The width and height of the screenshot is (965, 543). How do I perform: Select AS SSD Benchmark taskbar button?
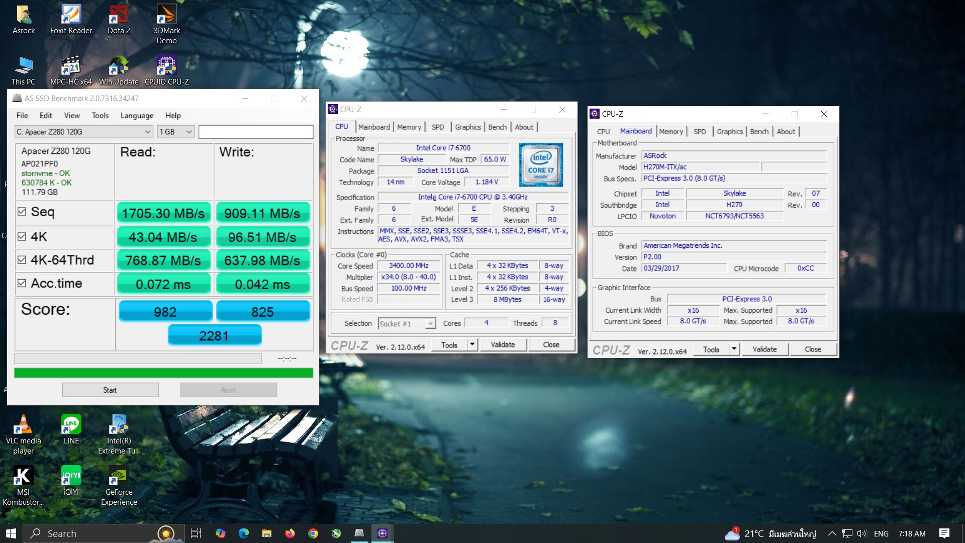359,533
